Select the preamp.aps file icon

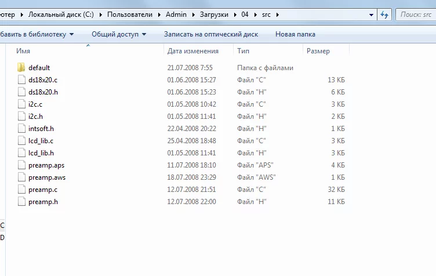tap(21, 165)
